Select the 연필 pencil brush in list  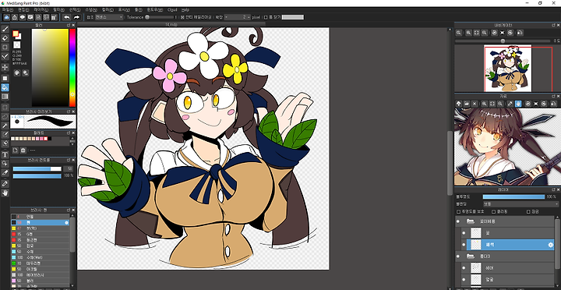41,217
